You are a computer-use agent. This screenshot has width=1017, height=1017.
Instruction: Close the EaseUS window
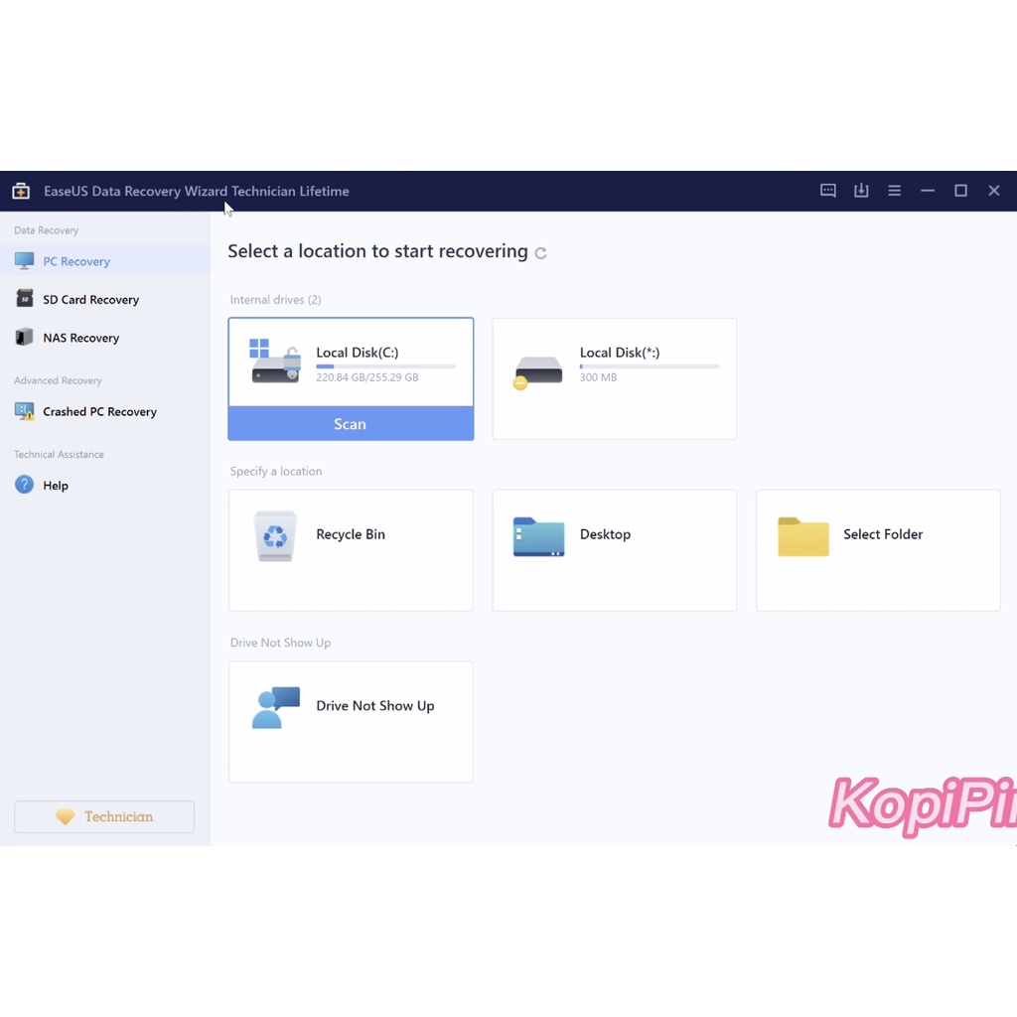pyautogui.click(x=993, y=190)
